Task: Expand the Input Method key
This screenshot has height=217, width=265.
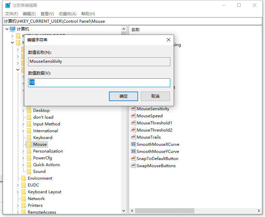Action: point(23,124)
